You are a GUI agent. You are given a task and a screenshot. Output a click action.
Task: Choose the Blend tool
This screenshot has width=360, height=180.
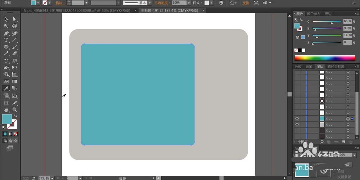[x=15, y=88]
